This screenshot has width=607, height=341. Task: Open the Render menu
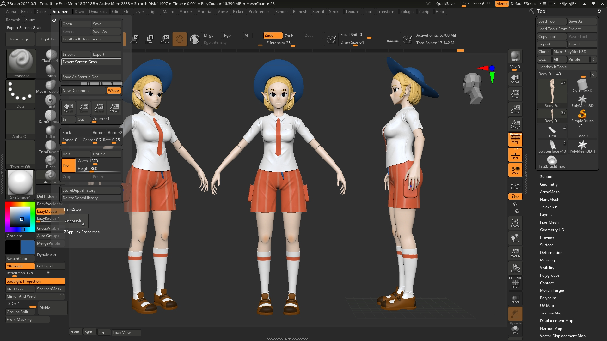coord(281,12)
